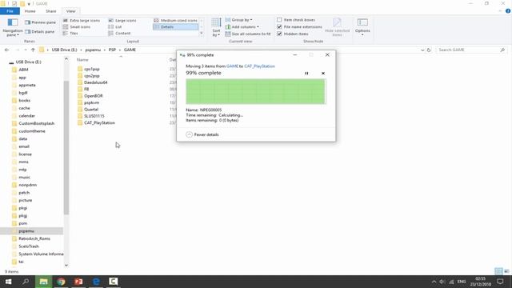The height and width of the screenshot is (288, 512).
Task: Sort by the Name column header
Action: [x=82, y=60]
